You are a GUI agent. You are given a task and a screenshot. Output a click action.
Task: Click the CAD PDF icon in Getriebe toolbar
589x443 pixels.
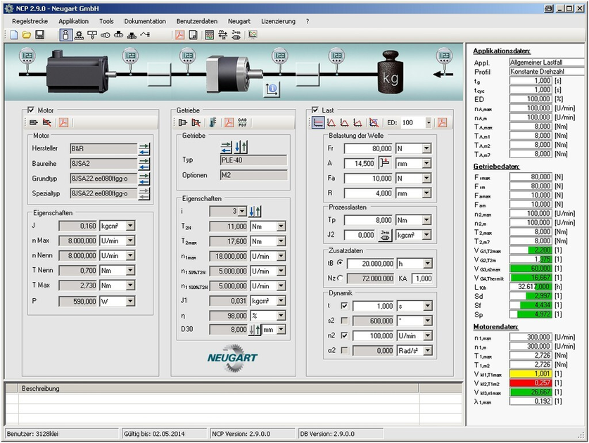242,122
